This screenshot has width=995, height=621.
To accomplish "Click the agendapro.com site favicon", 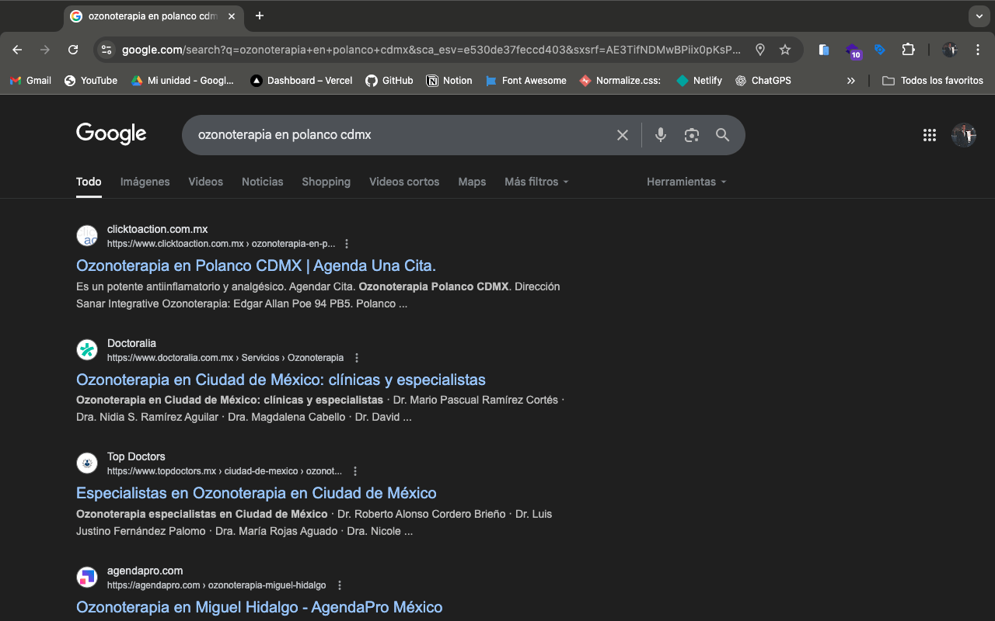I will [87, 578].
